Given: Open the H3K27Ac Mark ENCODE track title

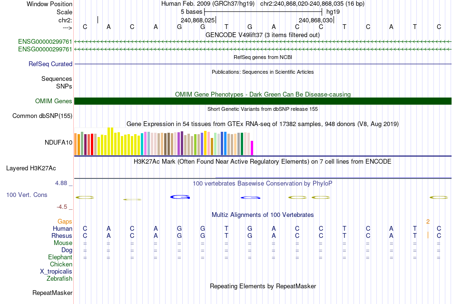Looking at the screenshot, I should [263, 162].
